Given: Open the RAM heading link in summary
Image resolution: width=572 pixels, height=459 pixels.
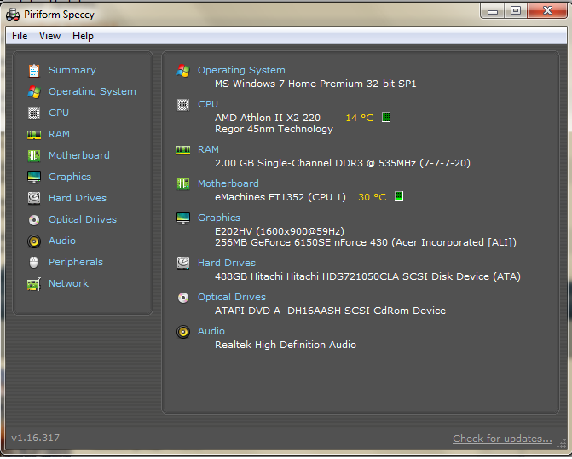Looking at the screenshot, I should (208, 149).
